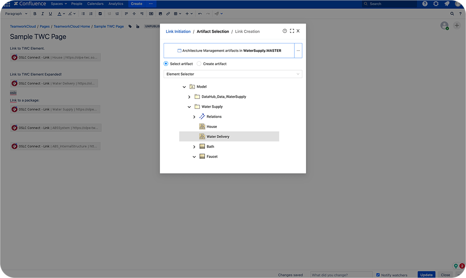The width and height of the screenshot is (466, 278).
Task: Expand the Relations tree node
Action: [x=194, y=116]
